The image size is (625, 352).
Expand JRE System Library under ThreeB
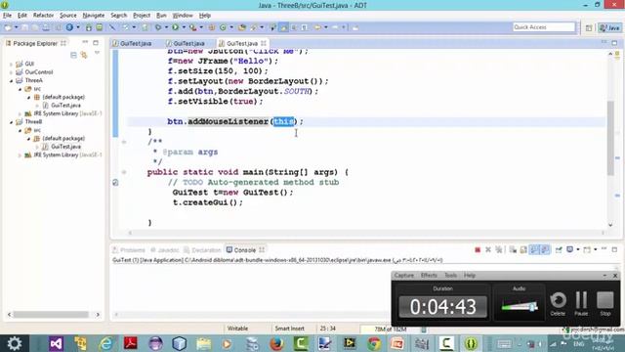pyautogui.click(x=20, y=155)
